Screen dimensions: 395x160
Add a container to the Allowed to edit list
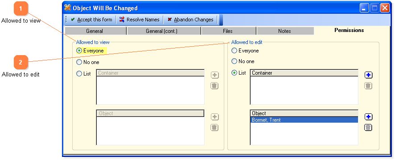369,75
